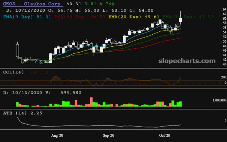Image resolution: width=227 pixels, height=142 pixels.
Task: Click the first tall candlestick at far left
Action: coord(17,50)
